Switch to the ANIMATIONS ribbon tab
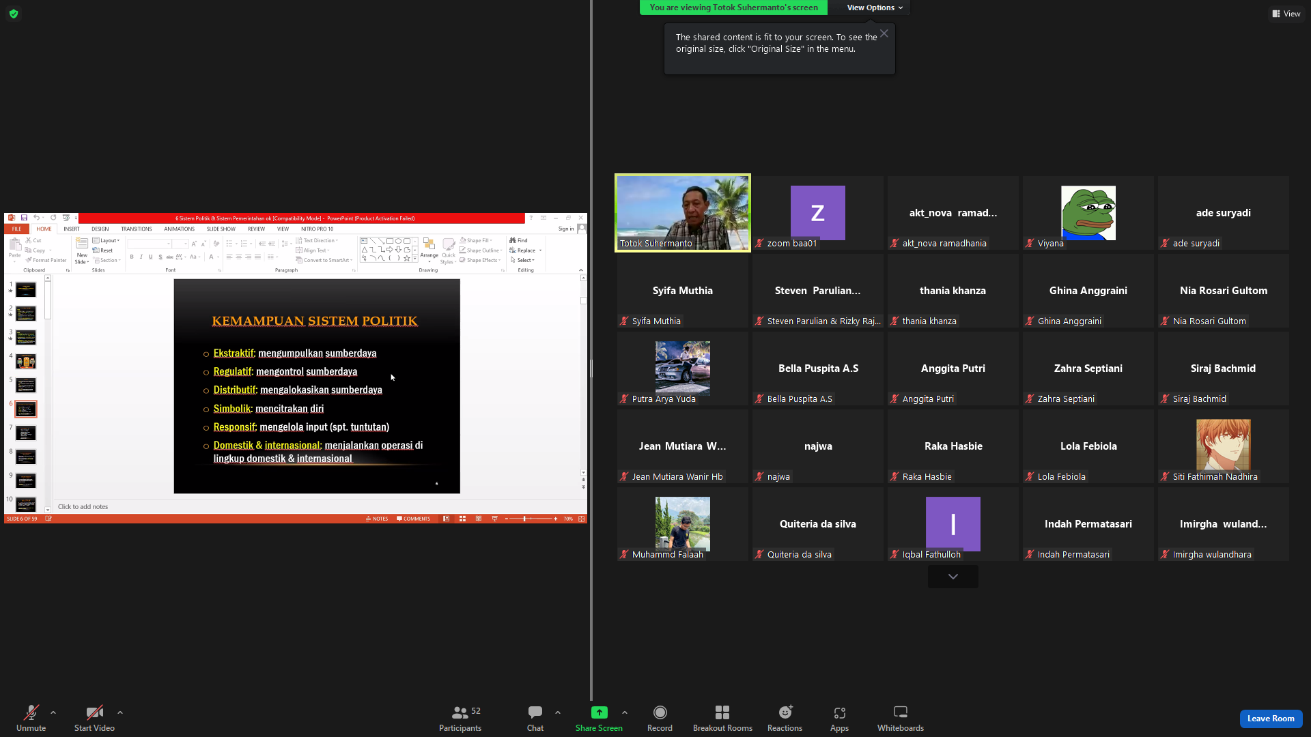The width and height of the screenshot is (1311, 737). coord(180,229)
